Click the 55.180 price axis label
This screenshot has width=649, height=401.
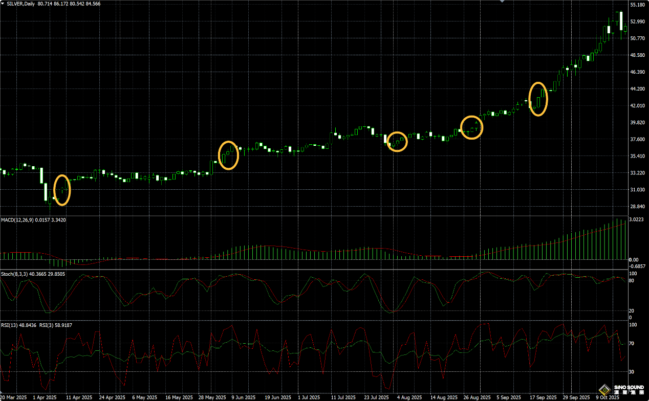click(637, 5)
